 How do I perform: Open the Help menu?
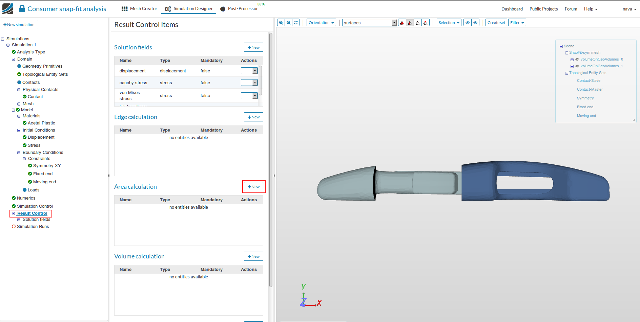(x=591, y=9)
